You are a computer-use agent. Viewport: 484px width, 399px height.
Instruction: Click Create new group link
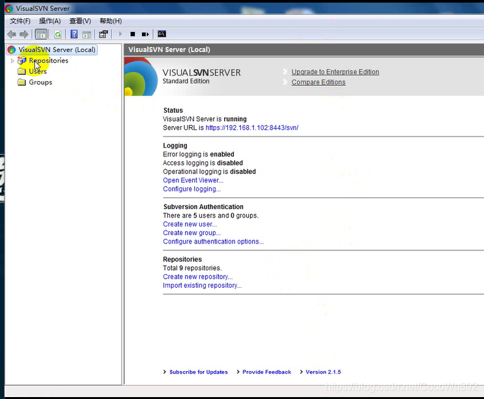pyautogui.click(x=192, y=233)
